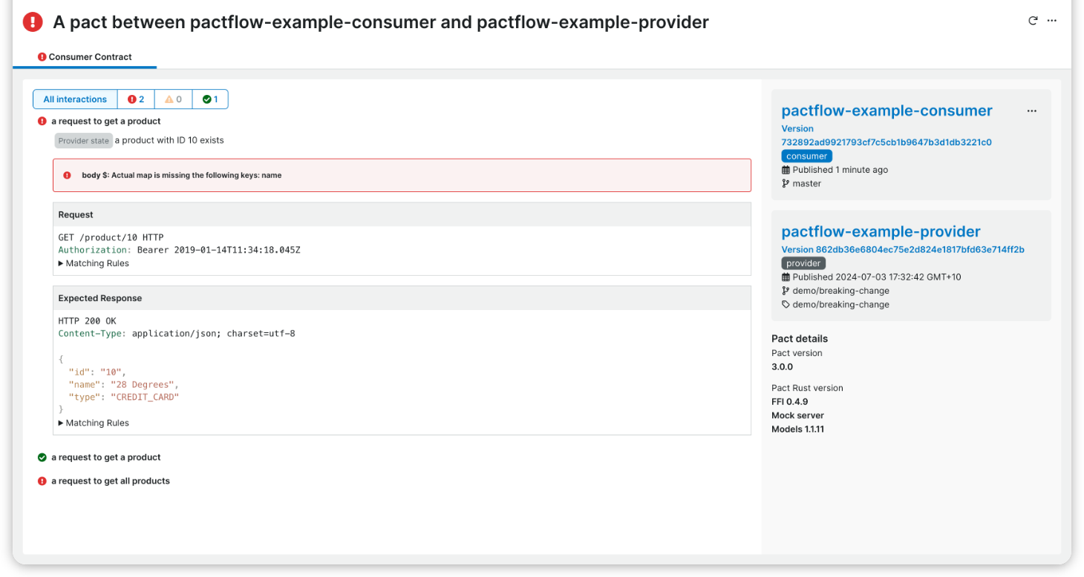Click the tag icon beside demo/breaking-change
Image resolution: width=1084 pixels, height=577 pixels.
tap(785, 304)
